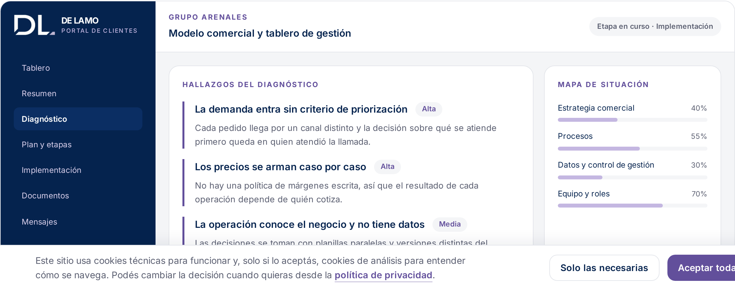Click the Estrategia comercial progress bar

[632, 120]
